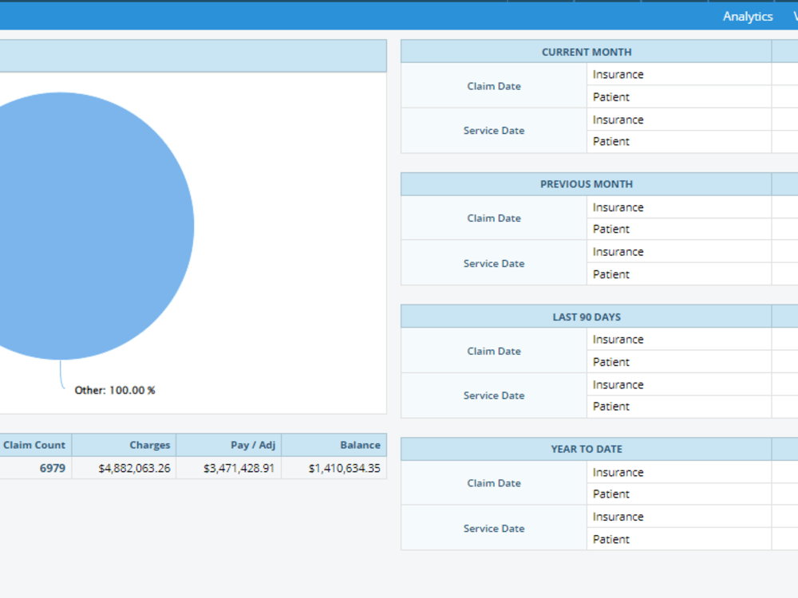Click Current Month Claim Date Patient row
Viewport: 798px width, 598px height.
(x=679, y=97)
